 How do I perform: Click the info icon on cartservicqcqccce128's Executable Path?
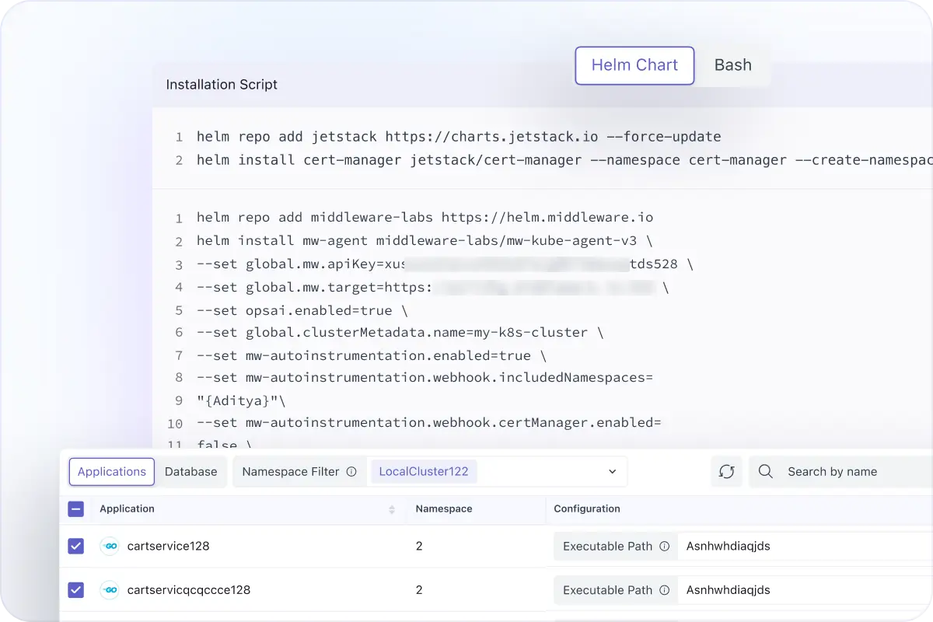tap(665, 589)
